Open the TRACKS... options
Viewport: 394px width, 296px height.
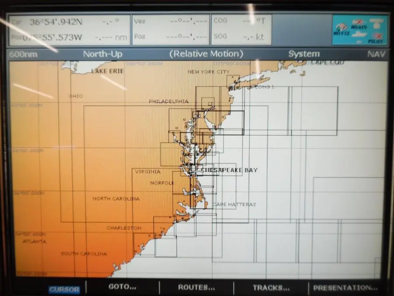coord(271,288)
